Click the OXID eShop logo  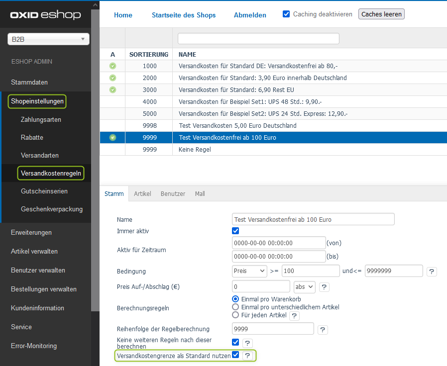click(x=46, y=14)
